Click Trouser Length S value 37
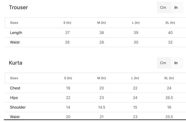 67,33
